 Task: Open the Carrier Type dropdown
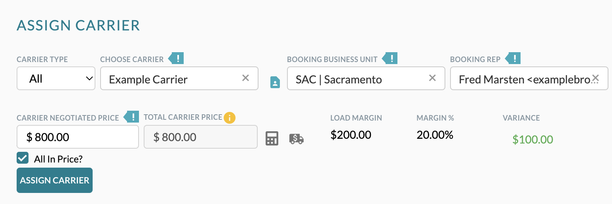pos(56,78)
